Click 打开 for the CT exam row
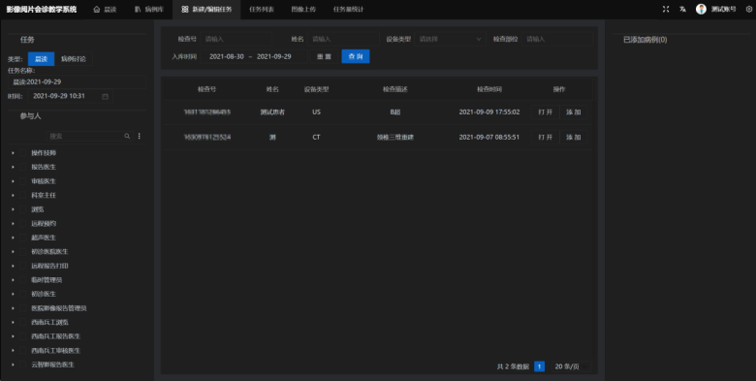 546,137
